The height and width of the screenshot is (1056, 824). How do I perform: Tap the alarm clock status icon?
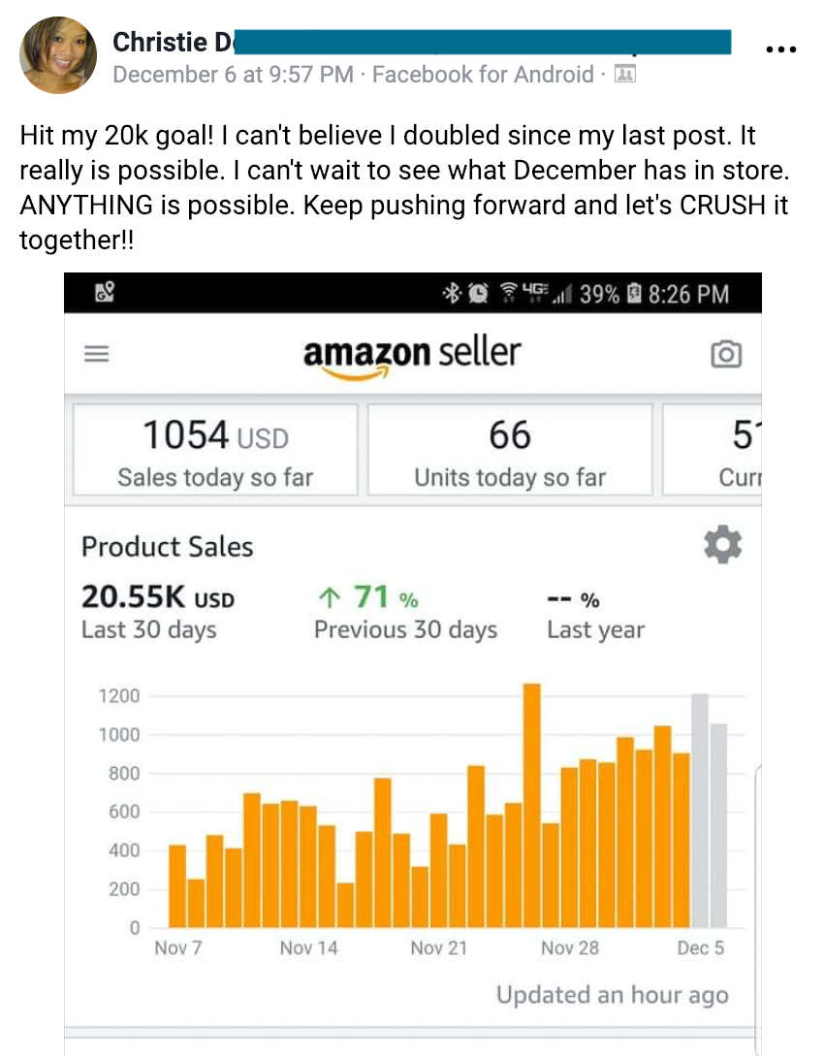(x=478, y=294)
